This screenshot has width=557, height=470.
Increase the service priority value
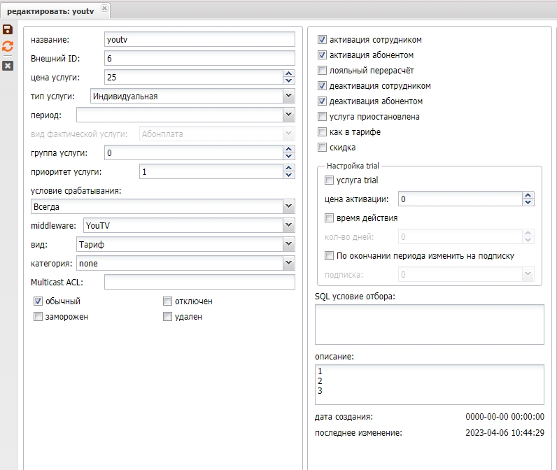(289, 168)
